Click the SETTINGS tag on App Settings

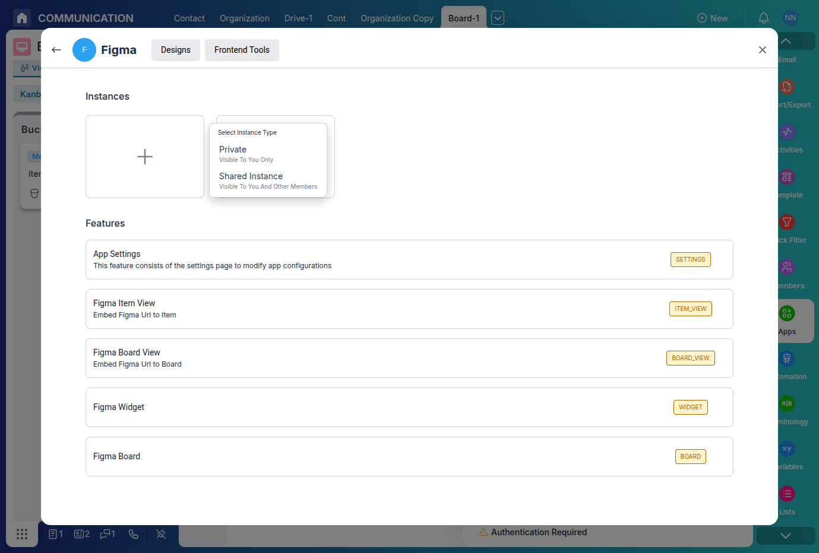690,259
